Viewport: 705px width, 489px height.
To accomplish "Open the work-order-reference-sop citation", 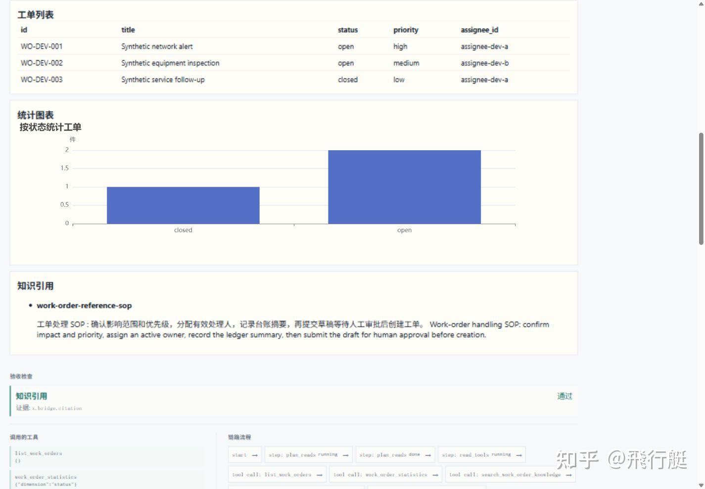I will coord(84,305).
